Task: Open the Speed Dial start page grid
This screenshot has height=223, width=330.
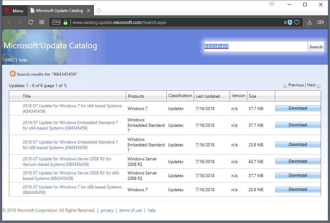Action: tap(42, 22)
